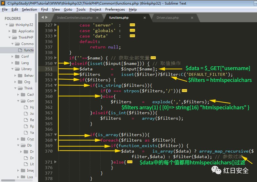Expand the Org folder
This screenshot has height=182, width=257.
point(15,82)
